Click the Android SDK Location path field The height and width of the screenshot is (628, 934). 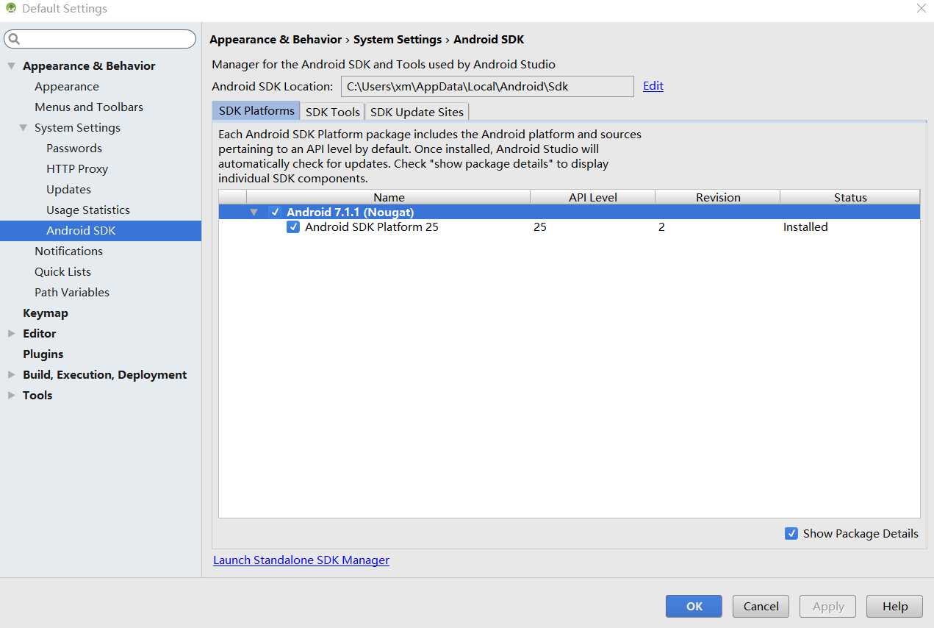click(487, 86)
